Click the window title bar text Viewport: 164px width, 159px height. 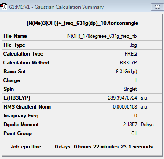56,7
